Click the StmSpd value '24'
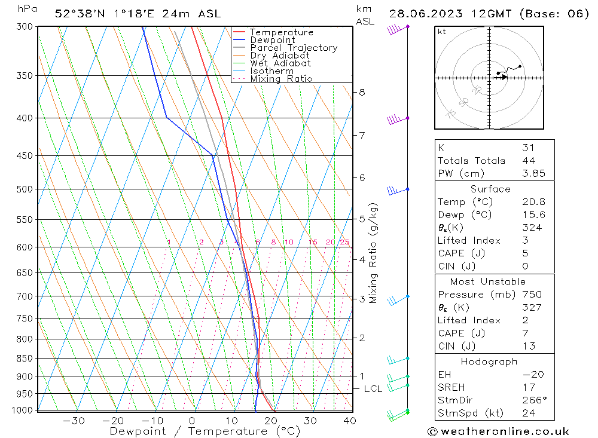 529,414
